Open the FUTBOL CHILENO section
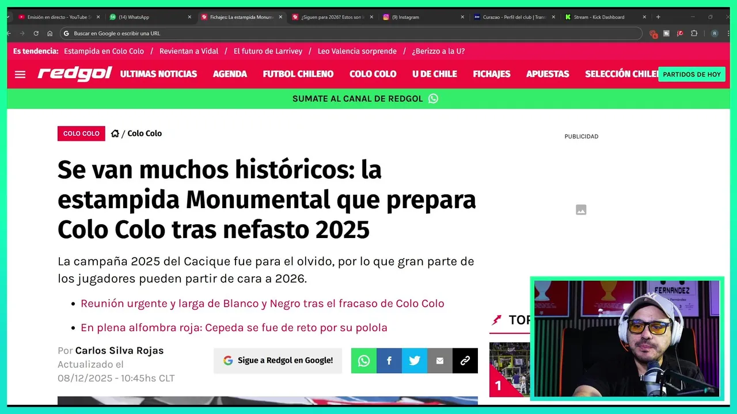The image size is (737, 414). [298, 74]
